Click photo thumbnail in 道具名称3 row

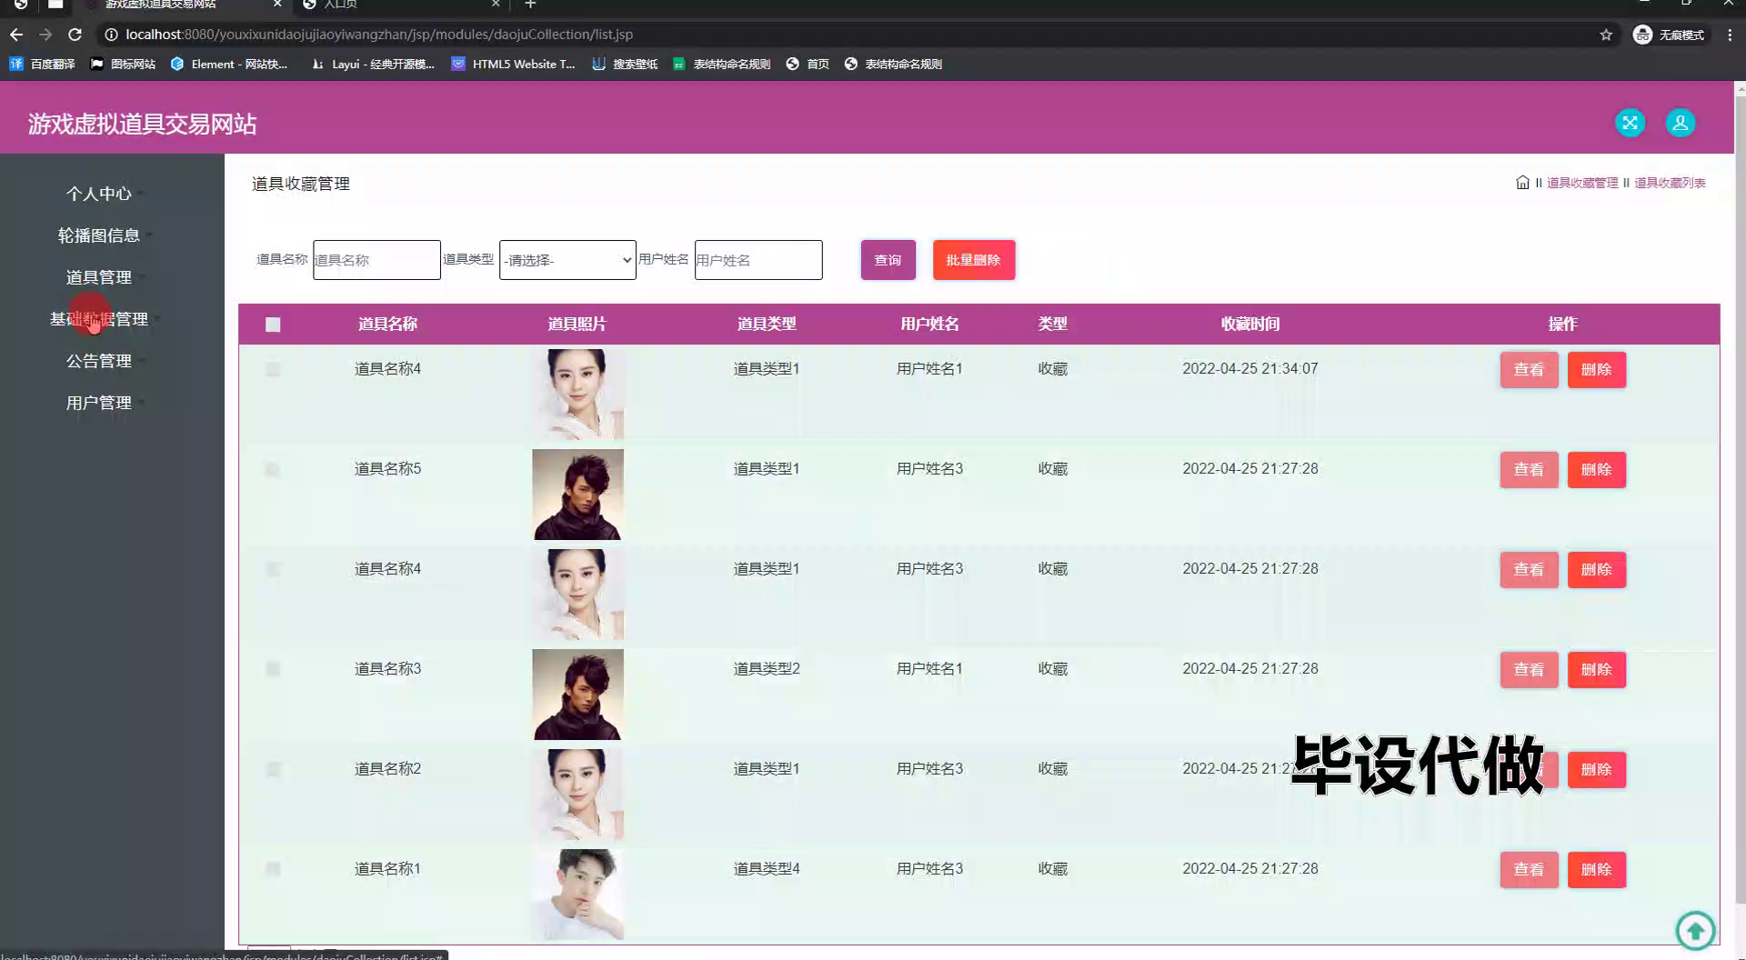tap(577, 695)
